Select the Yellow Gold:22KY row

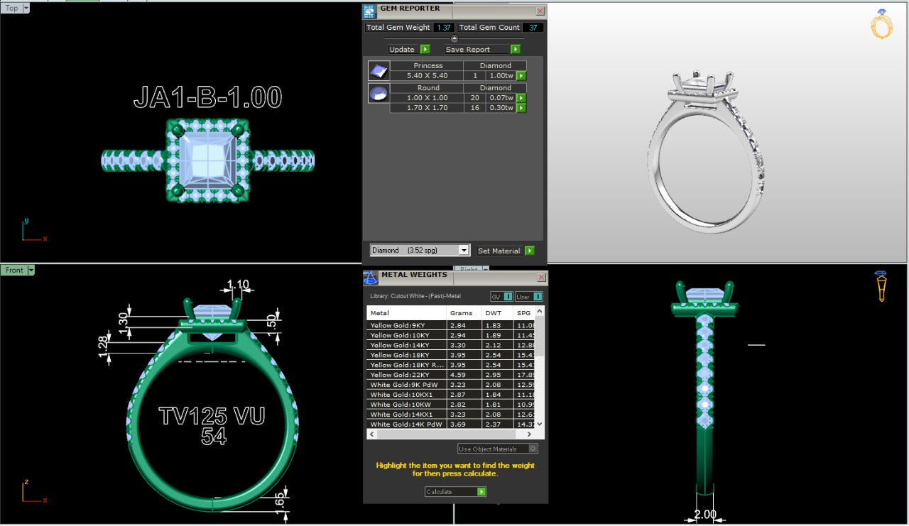coord(450,375)
